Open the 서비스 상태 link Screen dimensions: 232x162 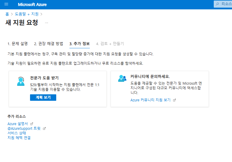point(17,133)
